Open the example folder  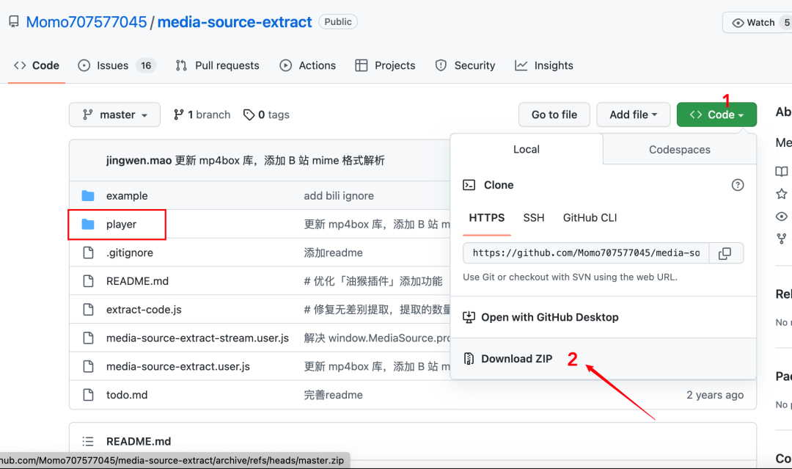(x=127, y=195)
